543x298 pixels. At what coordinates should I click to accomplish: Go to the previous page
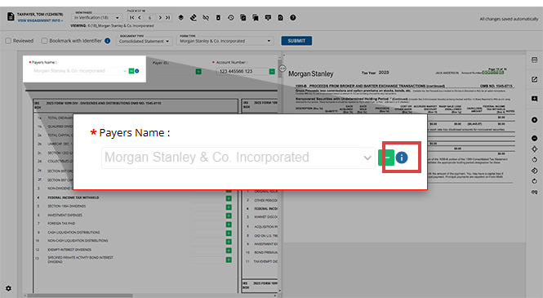click(140, 18)
